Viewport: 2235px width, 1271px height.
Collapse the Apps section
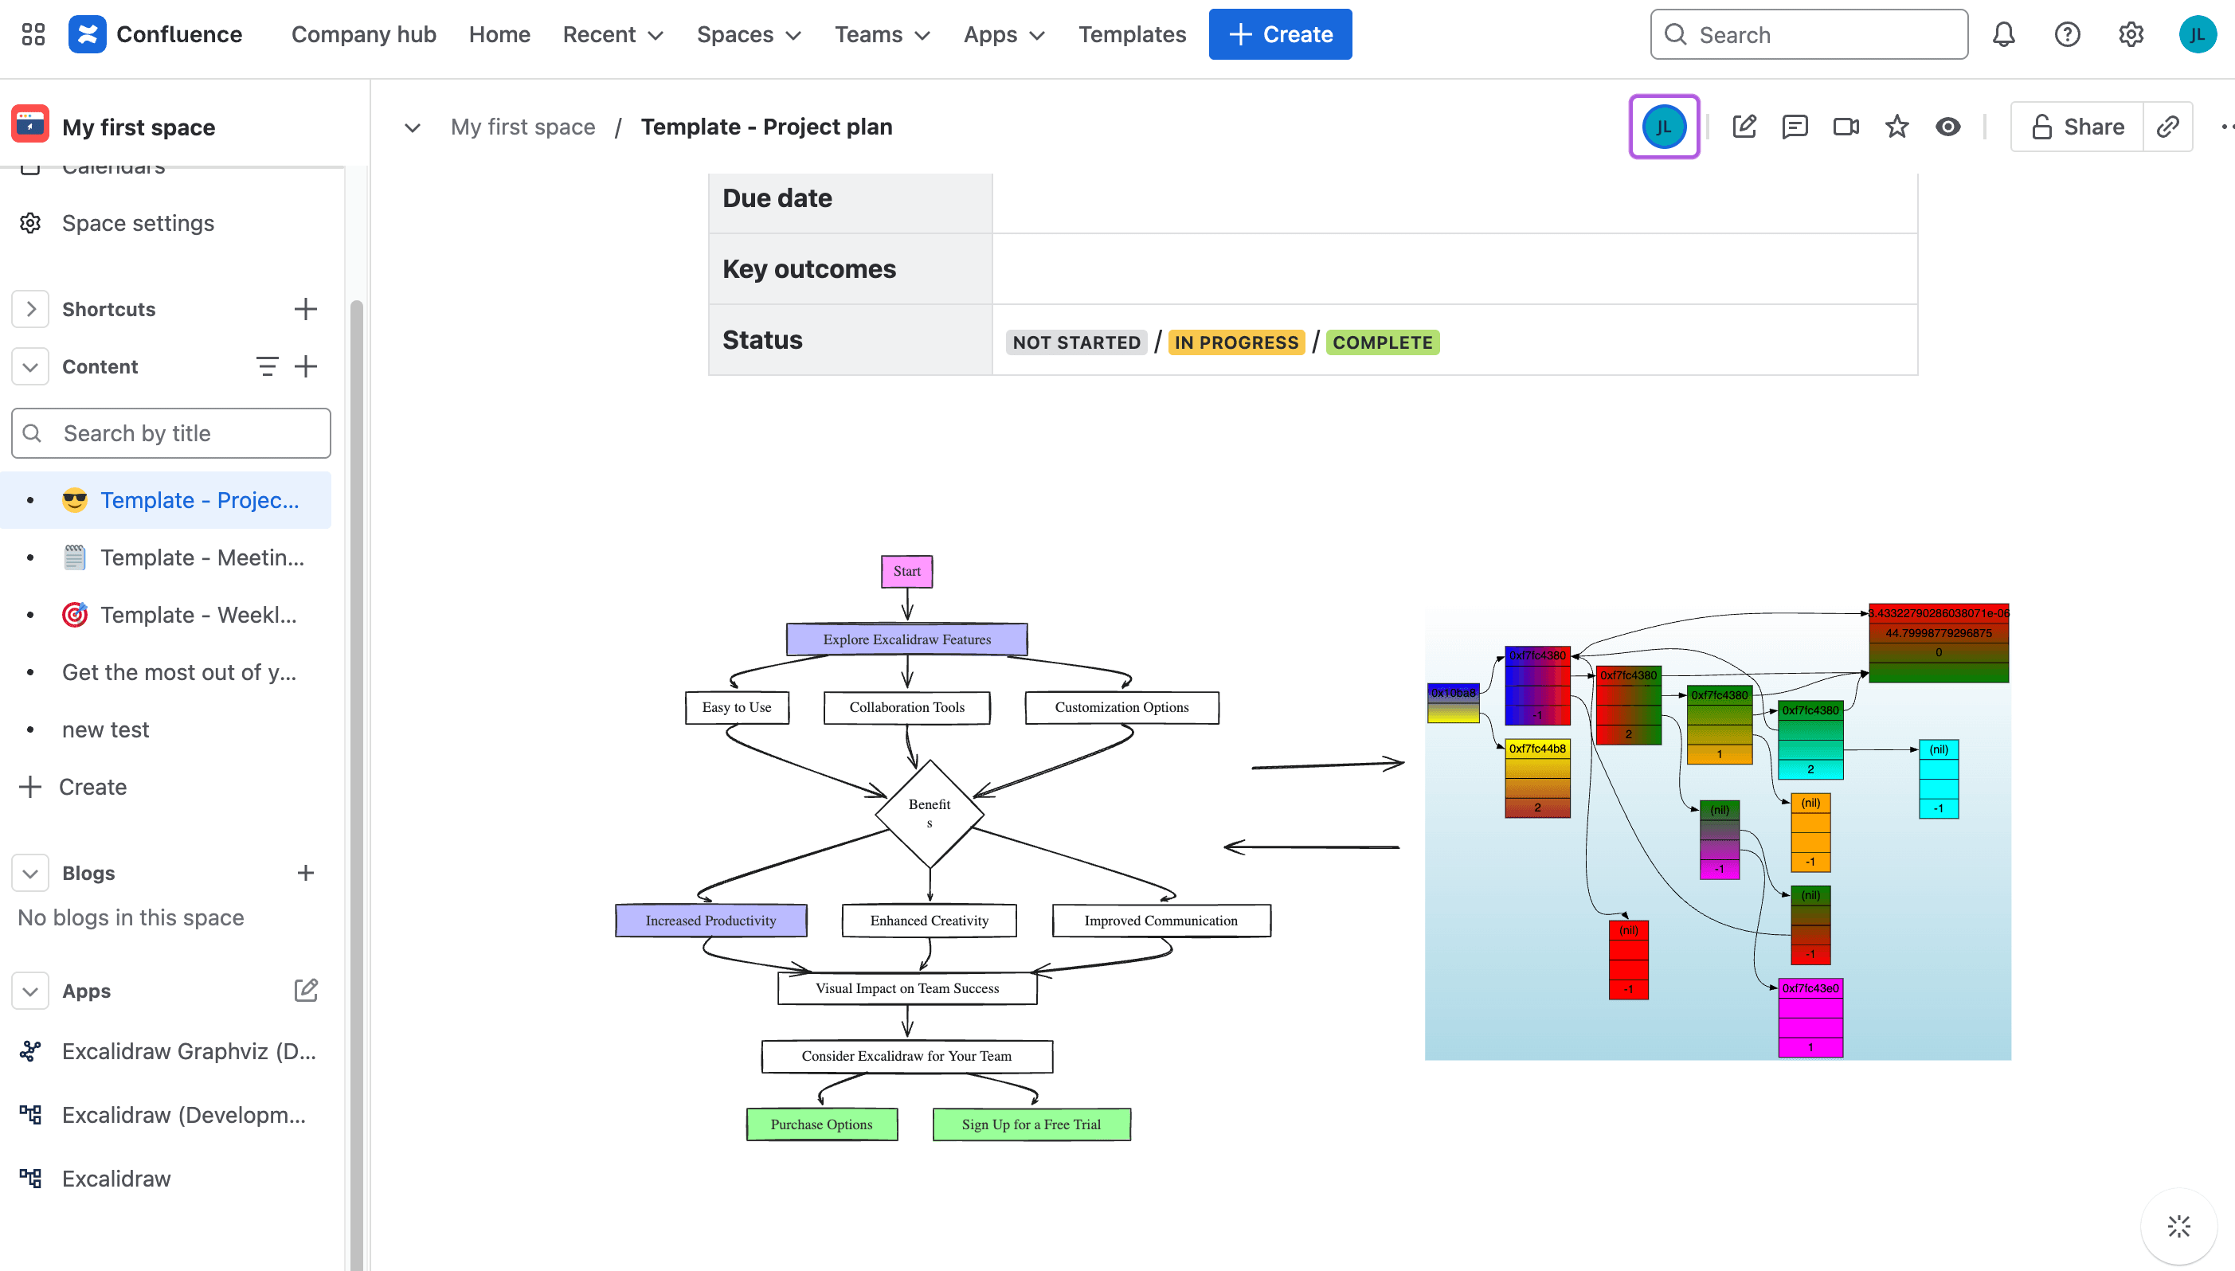tap(29, 991)
